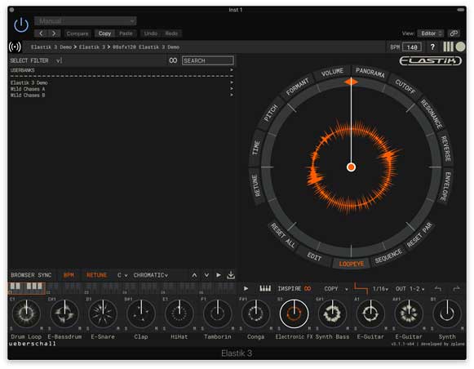
Task: Click the orange trigger mode icon
Action: tap(361, 288)
